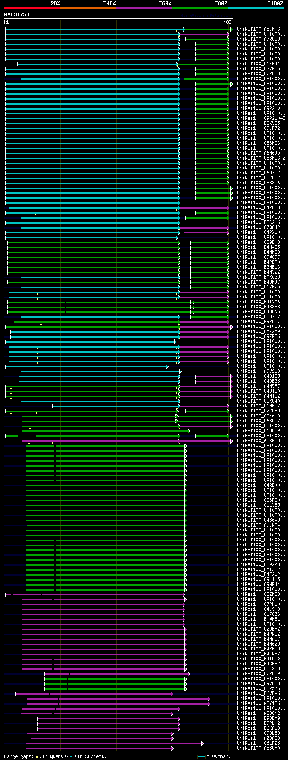Screen dimensions: 288x760
Task: Select the UniRef100_Q7PKW0 label
Action: tap(258, 604)
